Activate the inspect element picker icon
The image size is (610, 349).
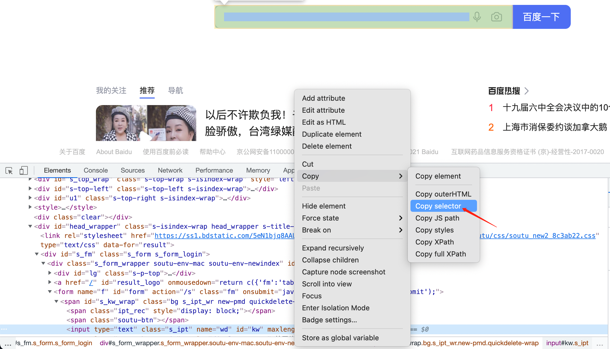(x=9, y=171)
